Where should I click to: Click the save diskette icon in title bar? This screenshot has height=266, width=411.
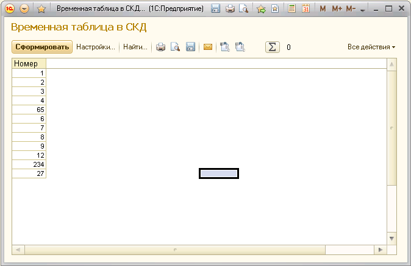pos(215,9)
